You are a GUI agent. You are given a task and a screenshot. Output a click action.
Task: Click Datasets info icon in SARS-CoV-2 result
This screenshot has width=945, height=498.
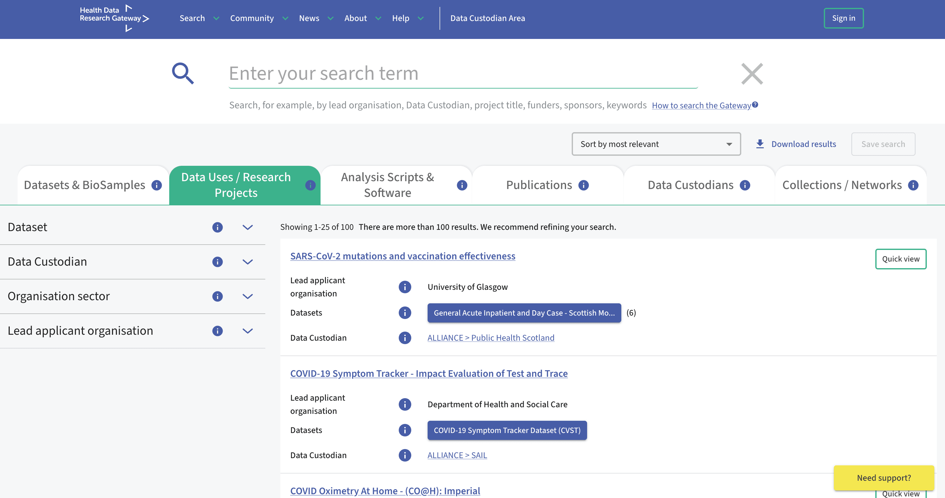click(405, 313)
